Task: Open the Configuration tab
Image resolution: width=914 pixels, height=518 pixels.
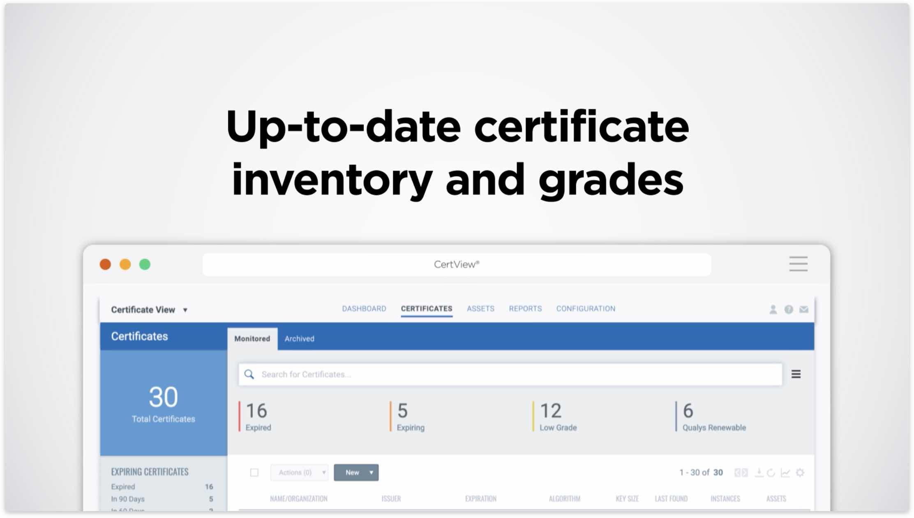Action: coord(586,309)
